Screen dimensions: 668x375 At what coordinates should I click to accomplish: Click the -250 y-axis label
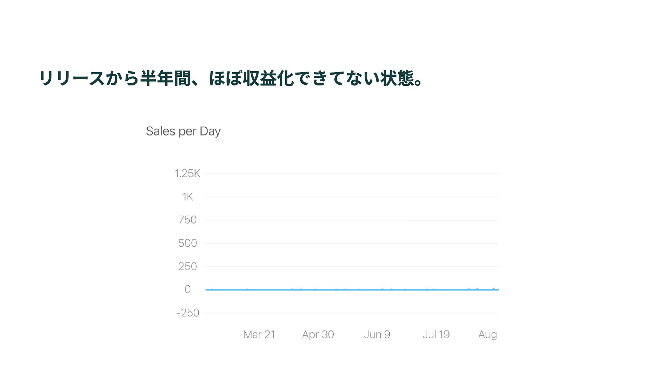(188, 313)
